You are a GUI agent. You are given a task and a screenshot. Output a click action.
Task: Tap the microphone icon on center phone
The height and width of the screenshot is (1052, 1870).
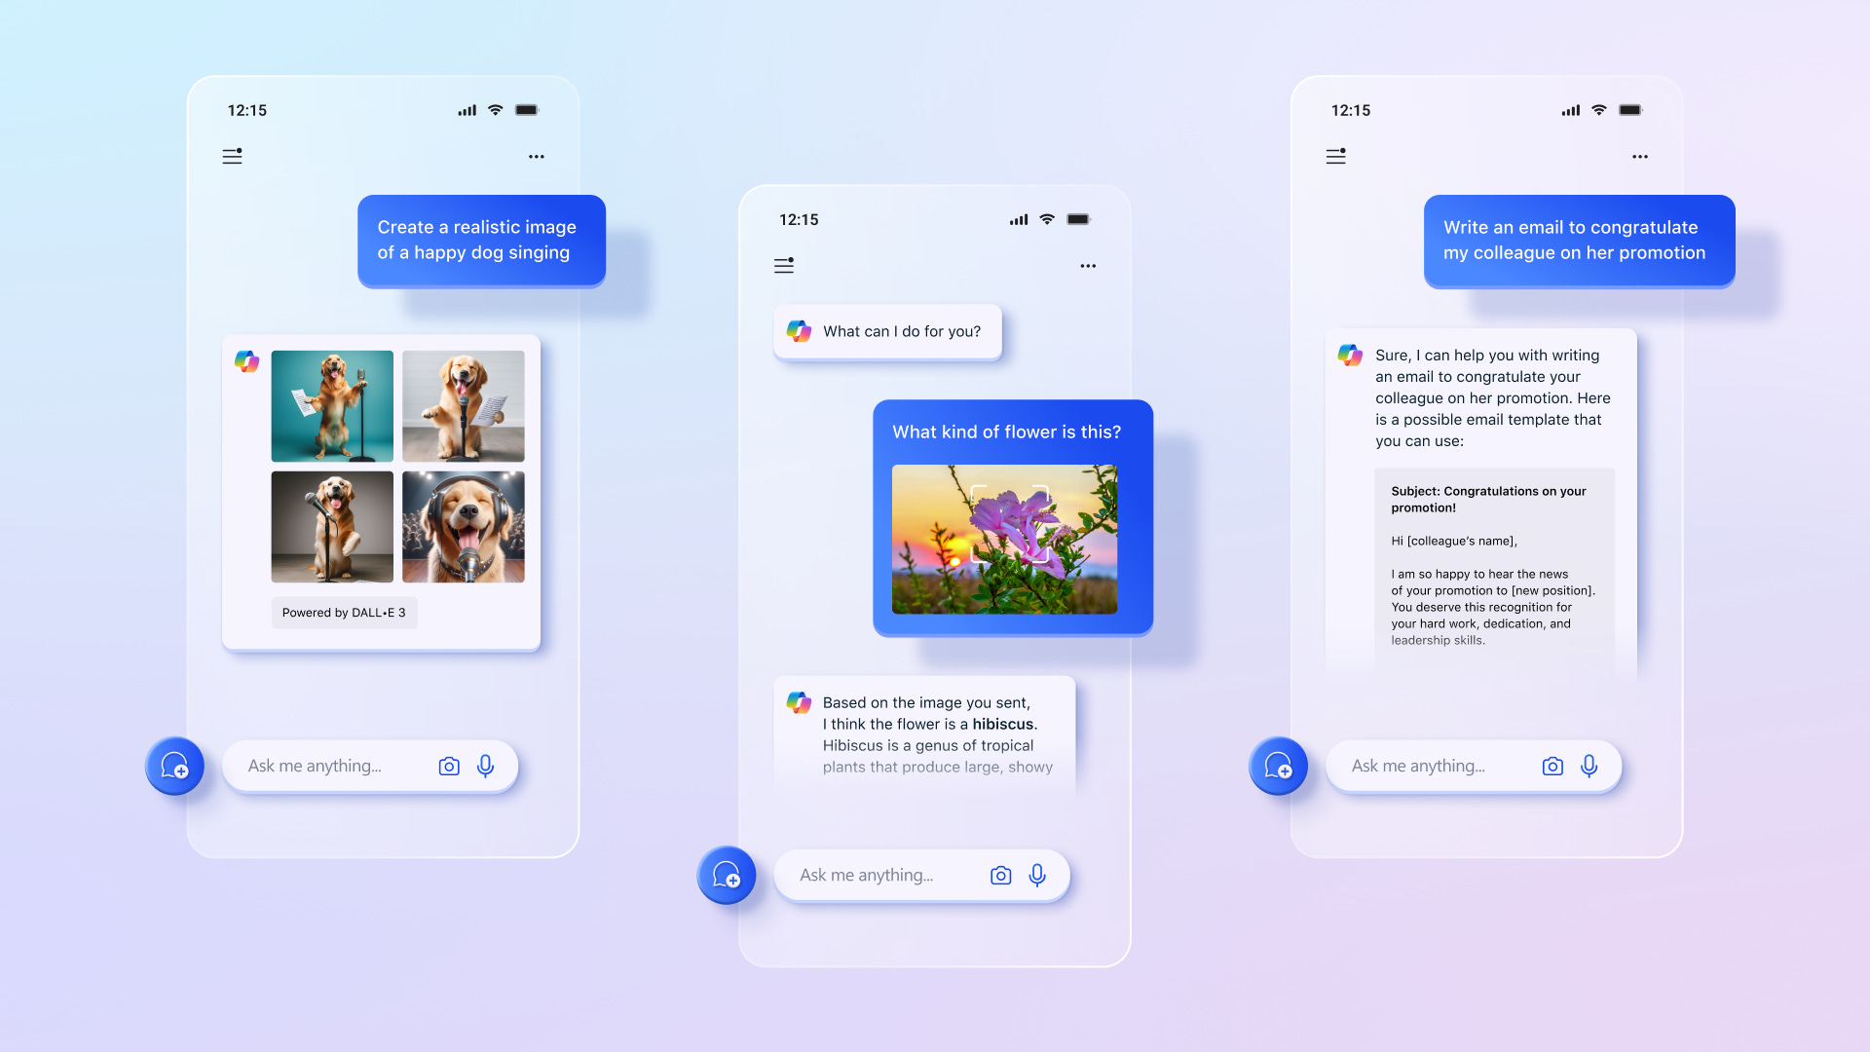point(1039,875)
